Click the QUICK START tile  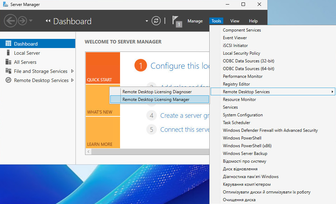[103, 68]
